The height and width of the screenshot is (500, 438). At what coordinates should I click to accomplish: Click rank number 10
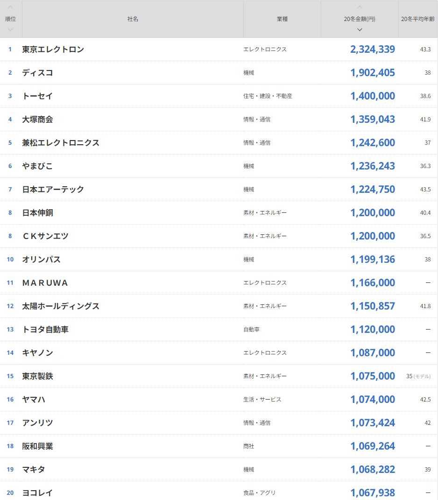(x=10, y=259)
